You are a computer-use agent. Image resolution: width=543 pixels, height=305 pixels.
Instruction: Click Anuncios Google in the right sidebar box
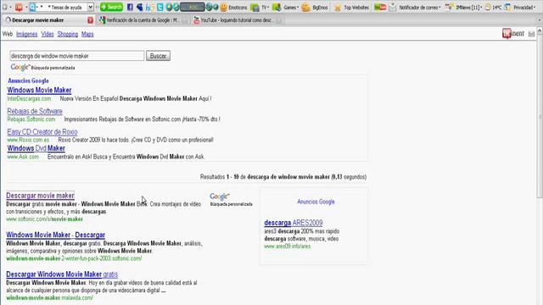tap(316, 202)
